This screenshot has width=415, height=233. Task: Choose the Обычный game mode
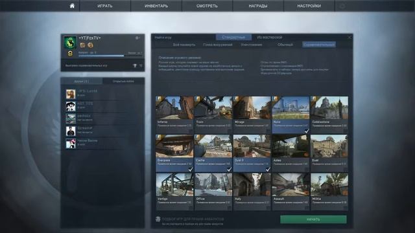285,45
